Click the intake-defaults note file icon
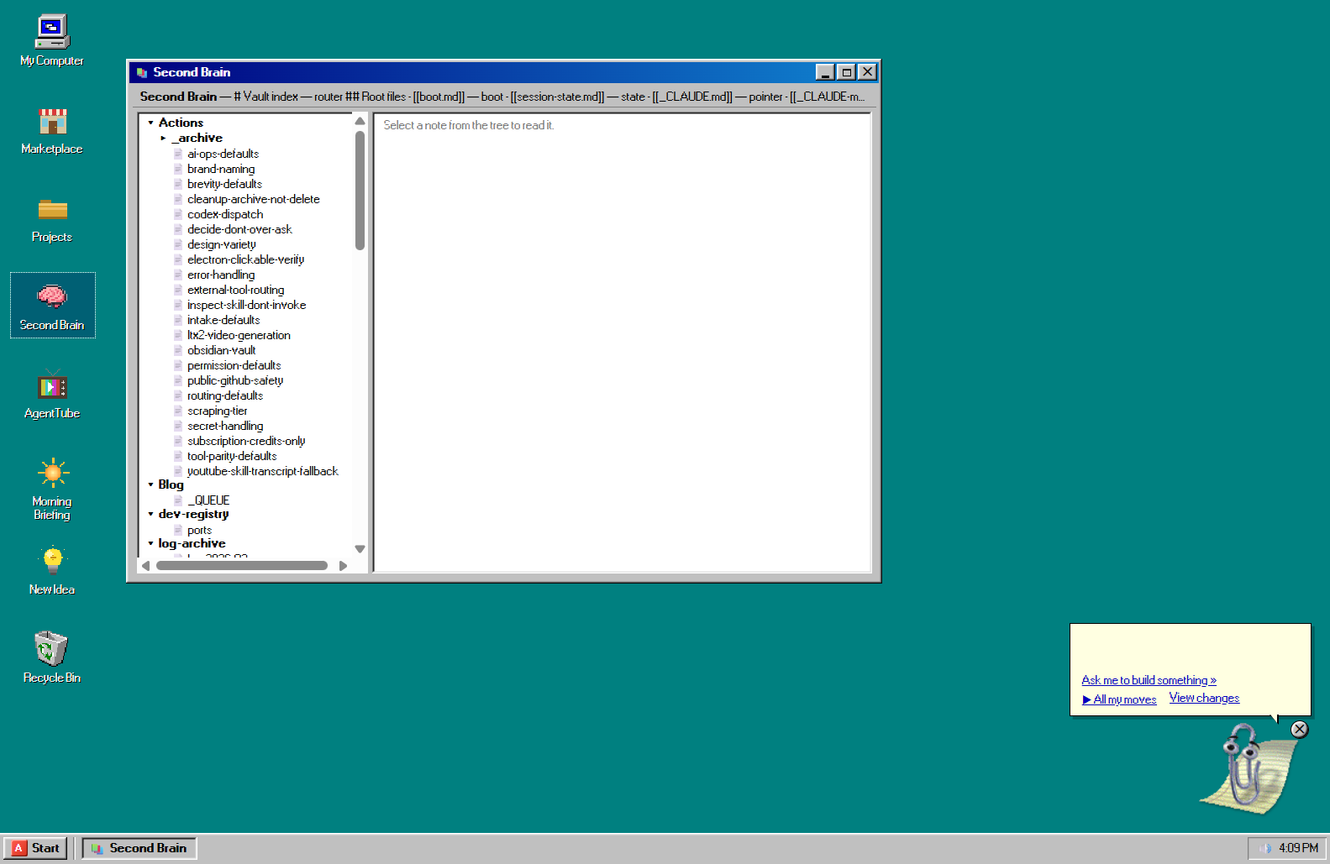1330x864 pixels. (178, 320)
